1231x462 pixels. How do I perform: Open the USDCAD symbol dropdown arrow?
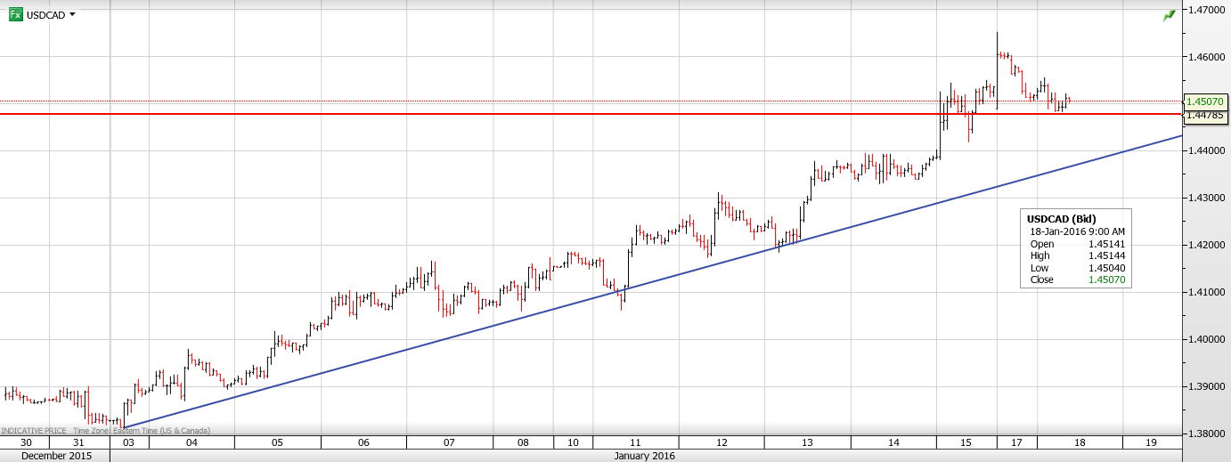coord(72,14)
